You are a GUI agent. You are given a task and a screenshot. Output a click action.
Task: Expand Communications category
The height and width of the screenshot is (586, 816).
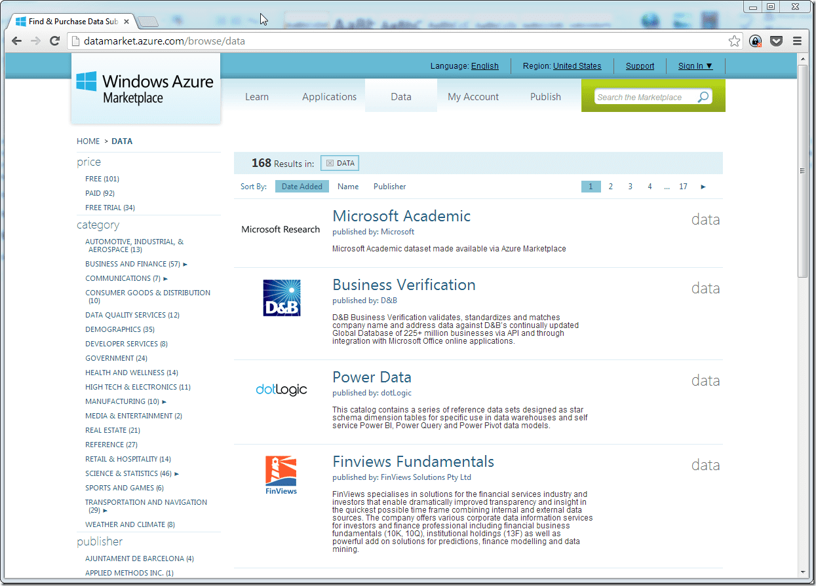click(x=166, y=278)
